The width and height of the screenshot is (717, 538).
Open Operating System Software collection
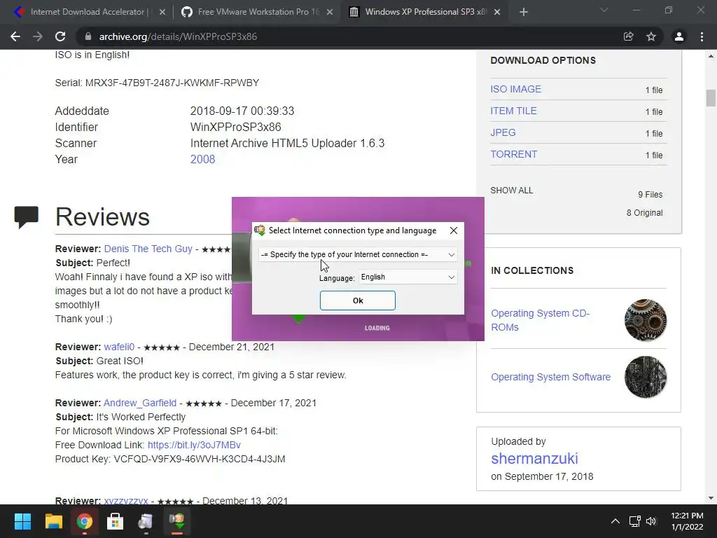coord(550,377)
